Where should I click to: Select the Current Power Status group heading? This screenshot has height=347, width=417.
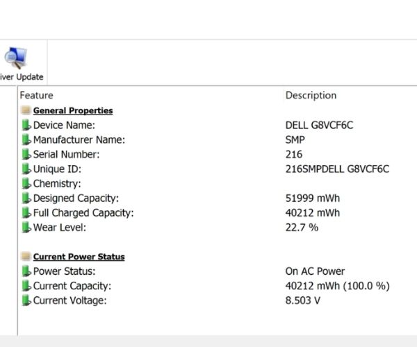point(79,257)
